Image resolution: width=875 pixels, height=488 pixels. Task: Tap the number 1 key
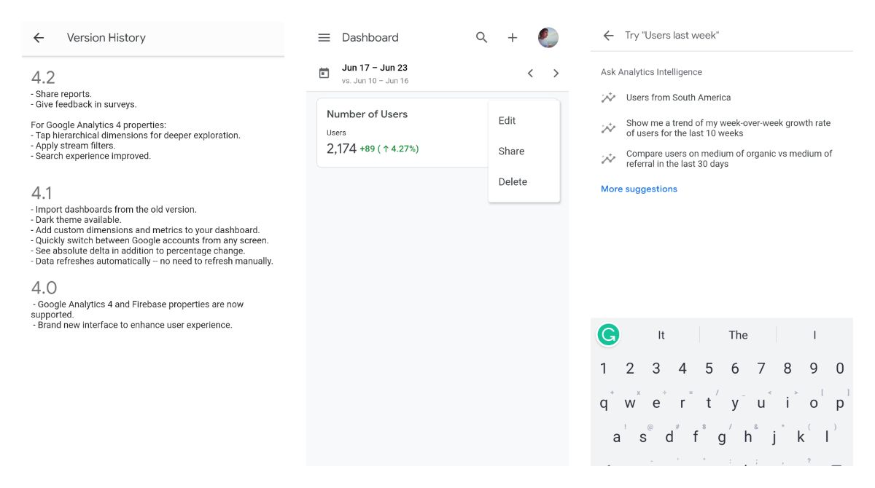tap(604, 369)
